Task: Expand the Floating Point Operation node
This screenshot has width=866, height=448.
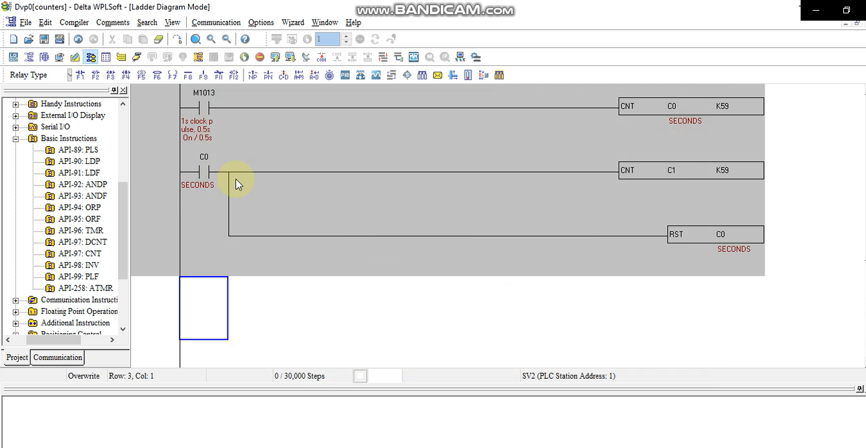Action: pos(15,311)
